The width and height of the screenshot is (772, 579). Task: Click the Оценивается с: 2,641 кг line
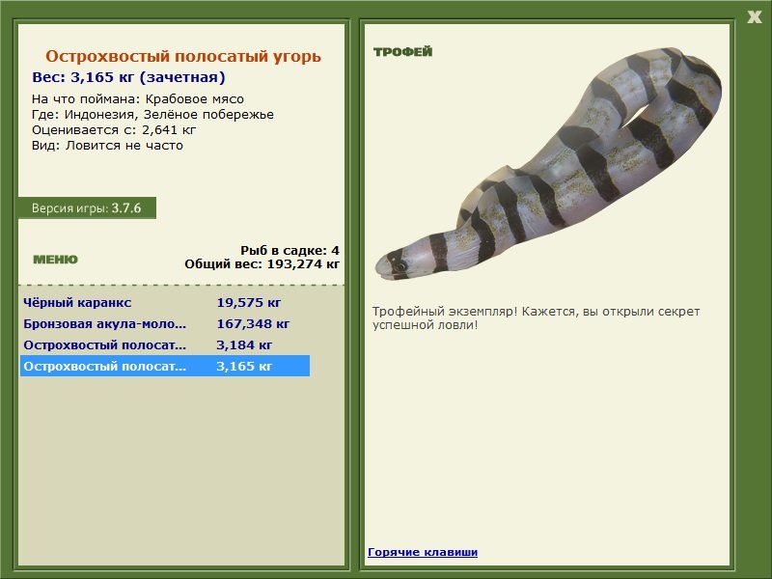click(114, 130)
